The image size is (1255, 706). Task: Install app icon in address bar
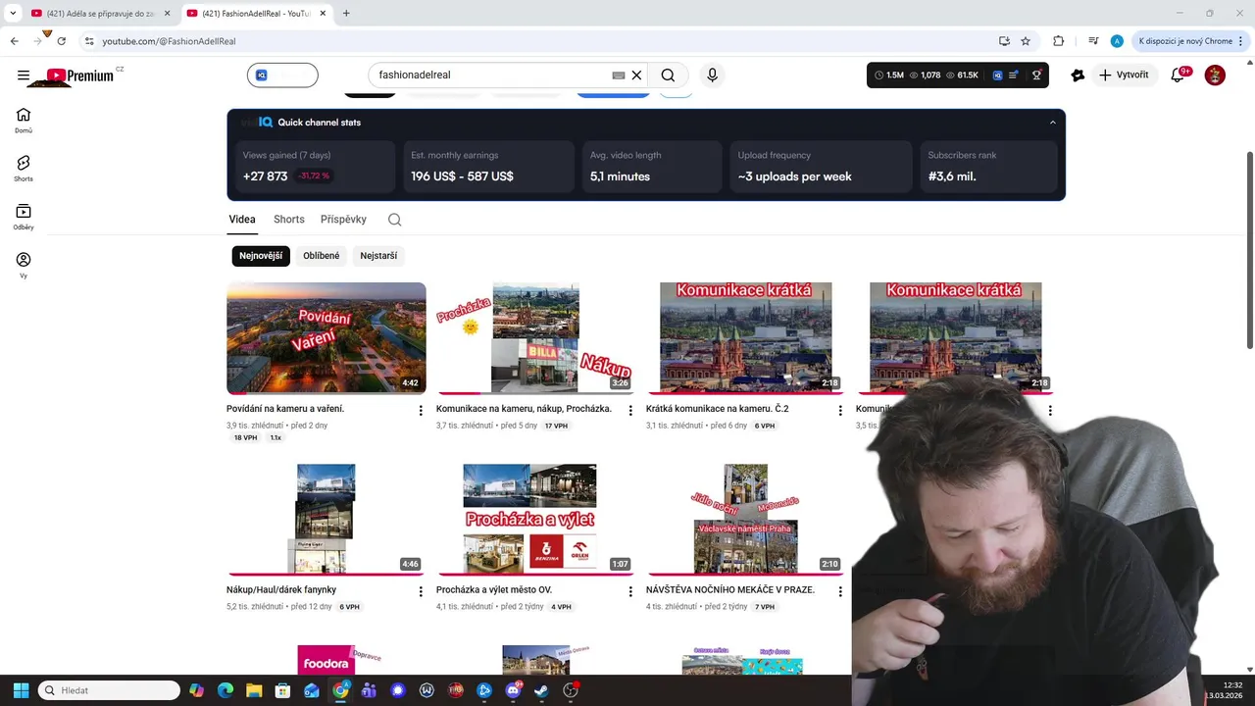[x=1004, y=41]
